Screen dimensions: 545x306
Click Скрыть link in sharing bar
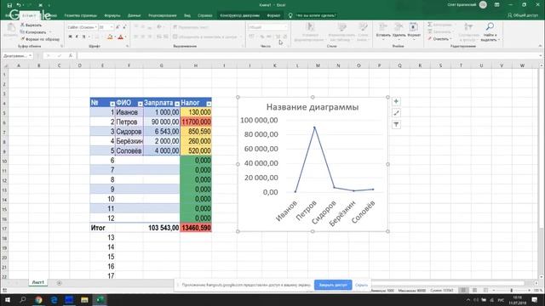361,285
